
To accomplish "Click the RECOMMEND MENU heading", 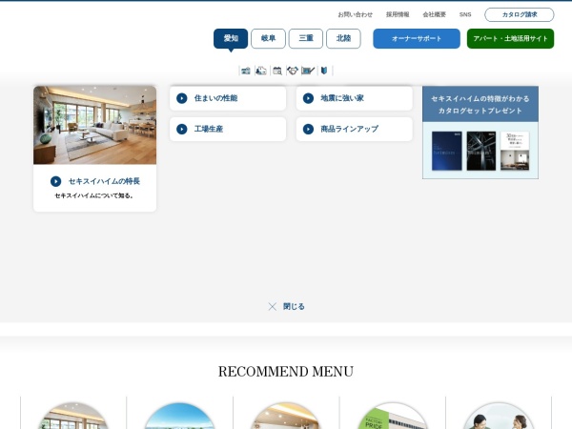I will [x=286, y=372].
